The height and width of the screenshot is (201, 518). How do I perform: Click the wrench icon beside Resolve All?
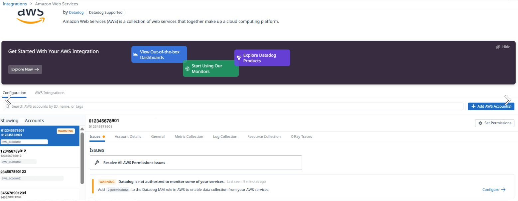[x=97, y=163]
